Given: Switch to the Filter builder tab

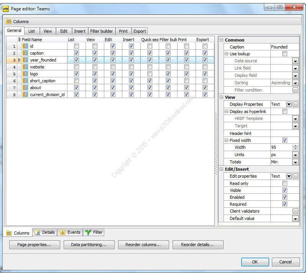Looking at the screenshot, I should [x=102, y=31].
